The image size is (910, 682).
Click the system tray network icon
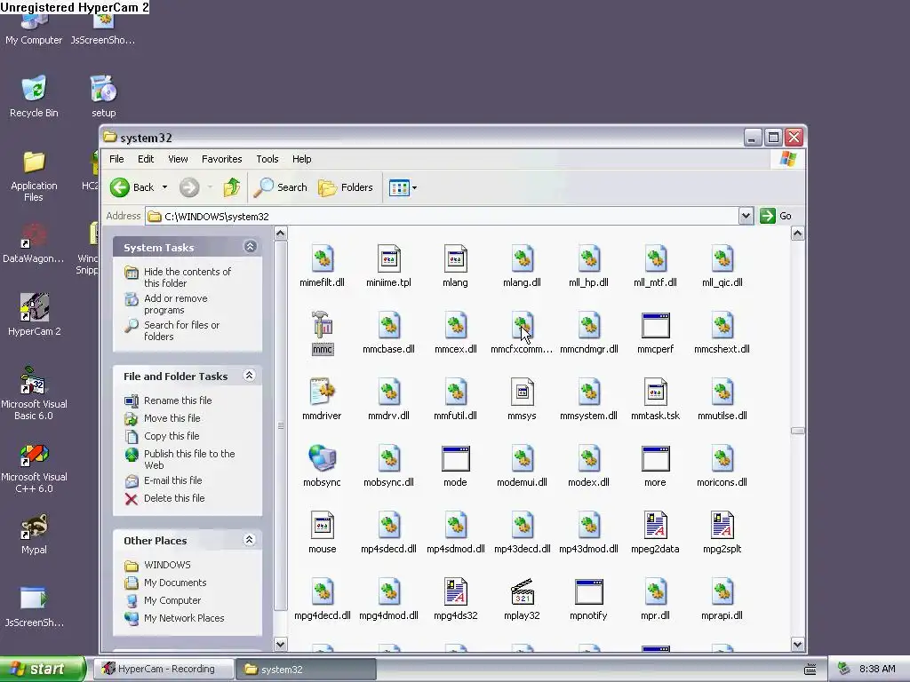[844, 670]
